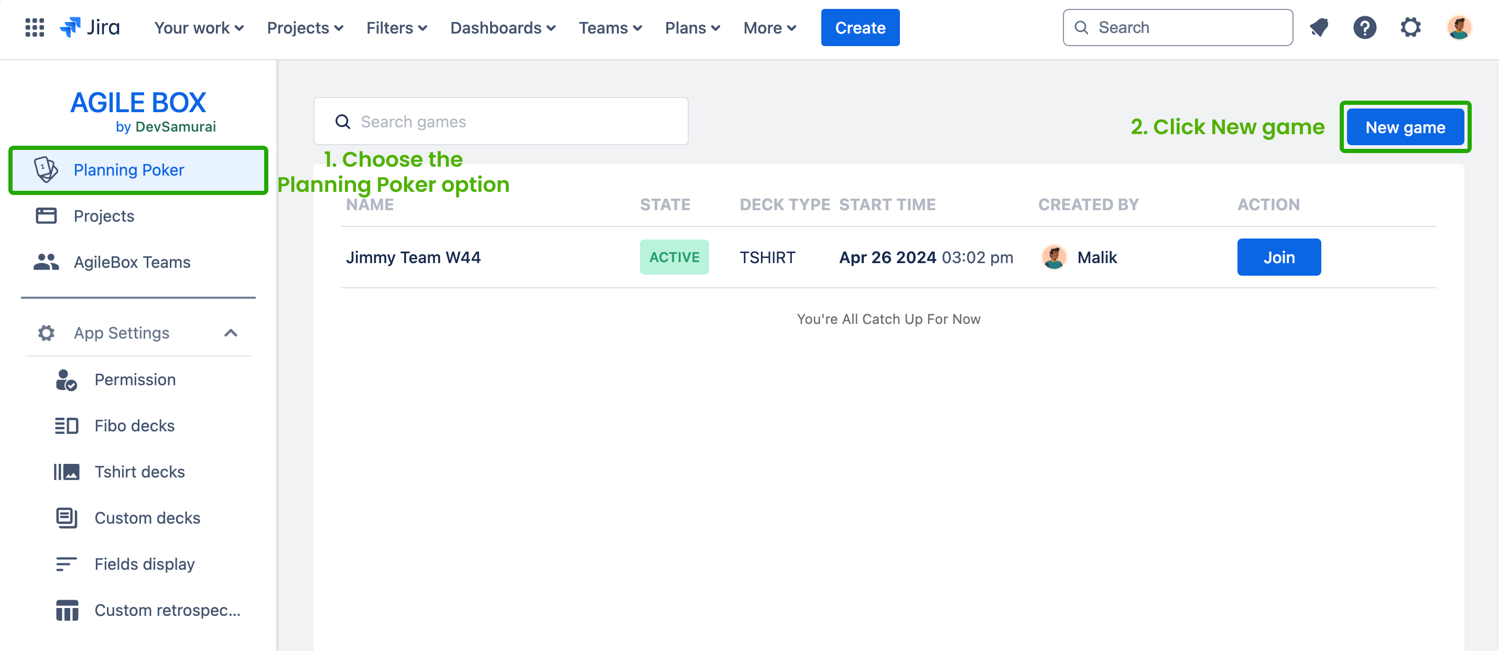This screenshot has height=651, width=1499.
Task: Click the DECK TYPE column header
Action: click(x=785, y=204)
